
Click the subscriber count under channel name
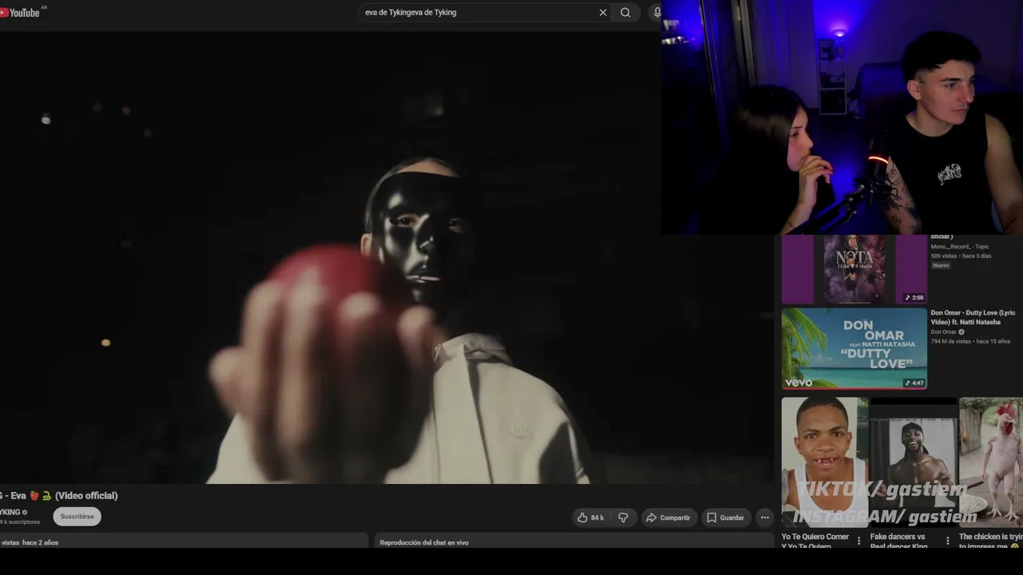20,522
